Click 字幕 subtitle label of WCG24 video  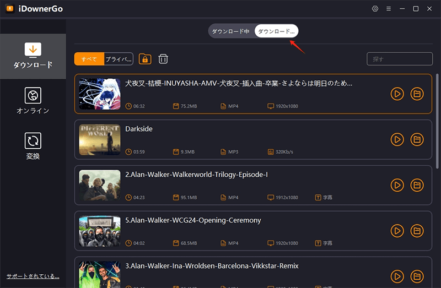coord(327,243)
